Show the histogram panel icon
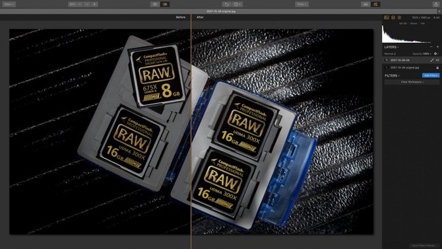Viewport: 442px width, 249px height. pos(387,18)
